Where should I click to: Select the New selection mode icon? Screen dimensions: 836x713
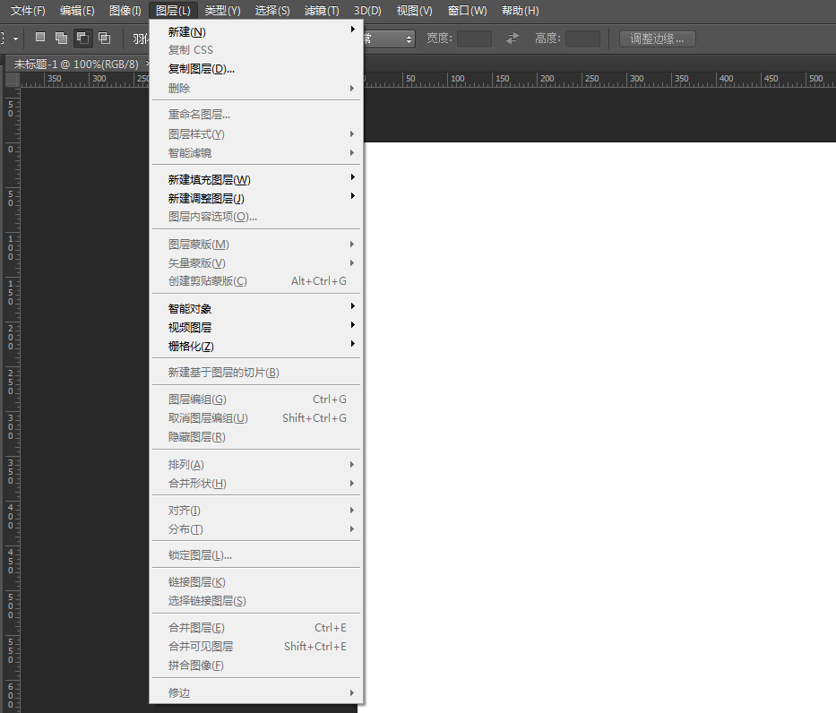pyautogui.click(x=40, y=38)
